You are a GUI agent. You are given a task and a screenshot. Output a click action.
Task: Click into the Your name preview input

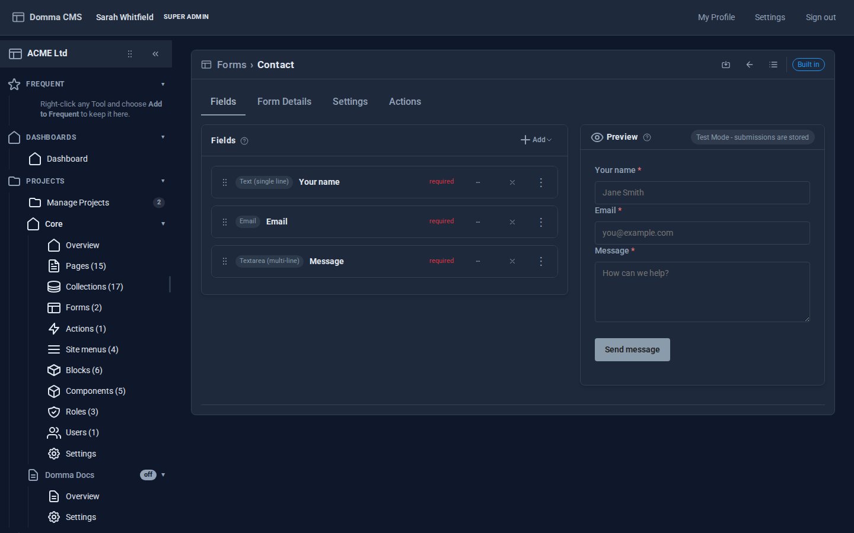click(x=702, y=193)
